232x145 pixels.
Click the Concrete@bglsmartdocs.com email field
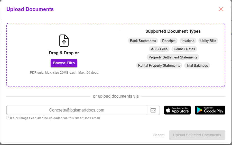[x=77, y=110]
